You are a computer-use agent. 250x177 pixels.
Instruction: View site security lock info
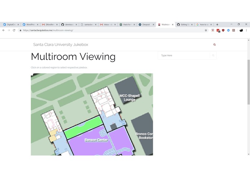tap(21, 30)
